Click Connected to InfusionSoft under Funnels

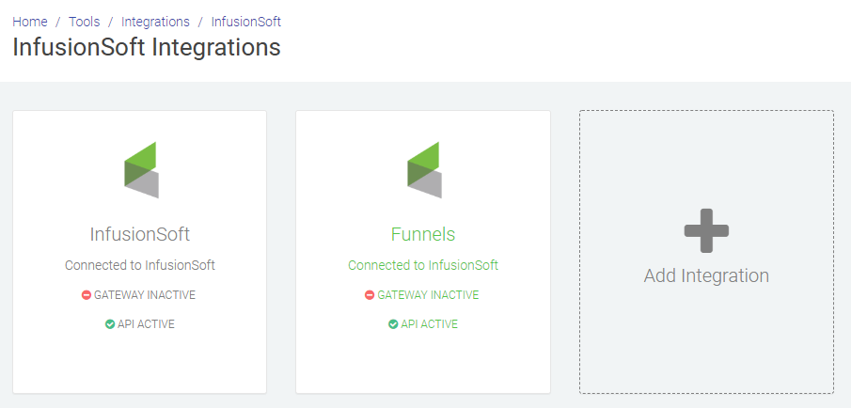pos(423,265)
